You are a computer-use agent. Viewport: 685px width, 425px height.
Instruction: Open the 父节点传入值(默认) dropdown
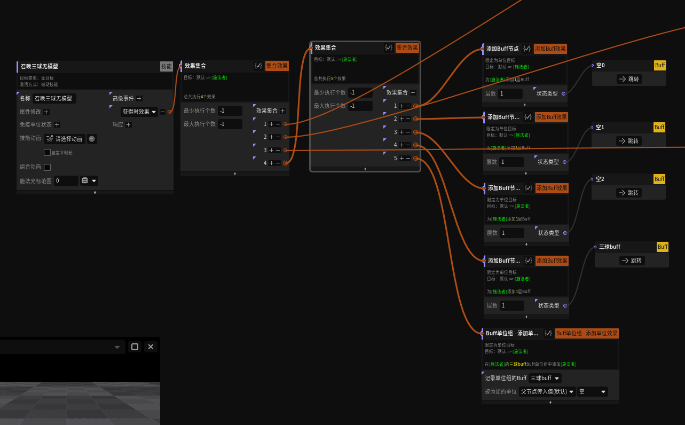click(x=547, y=391)
